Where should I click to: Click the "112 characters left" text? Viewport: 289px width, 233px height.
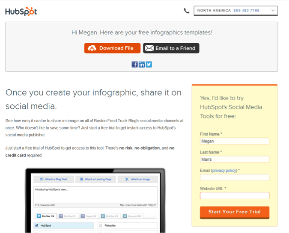(x=45, y=205)
